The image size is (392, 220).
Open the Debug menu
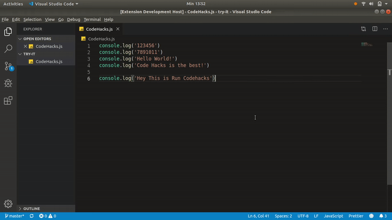coord(73,20)
